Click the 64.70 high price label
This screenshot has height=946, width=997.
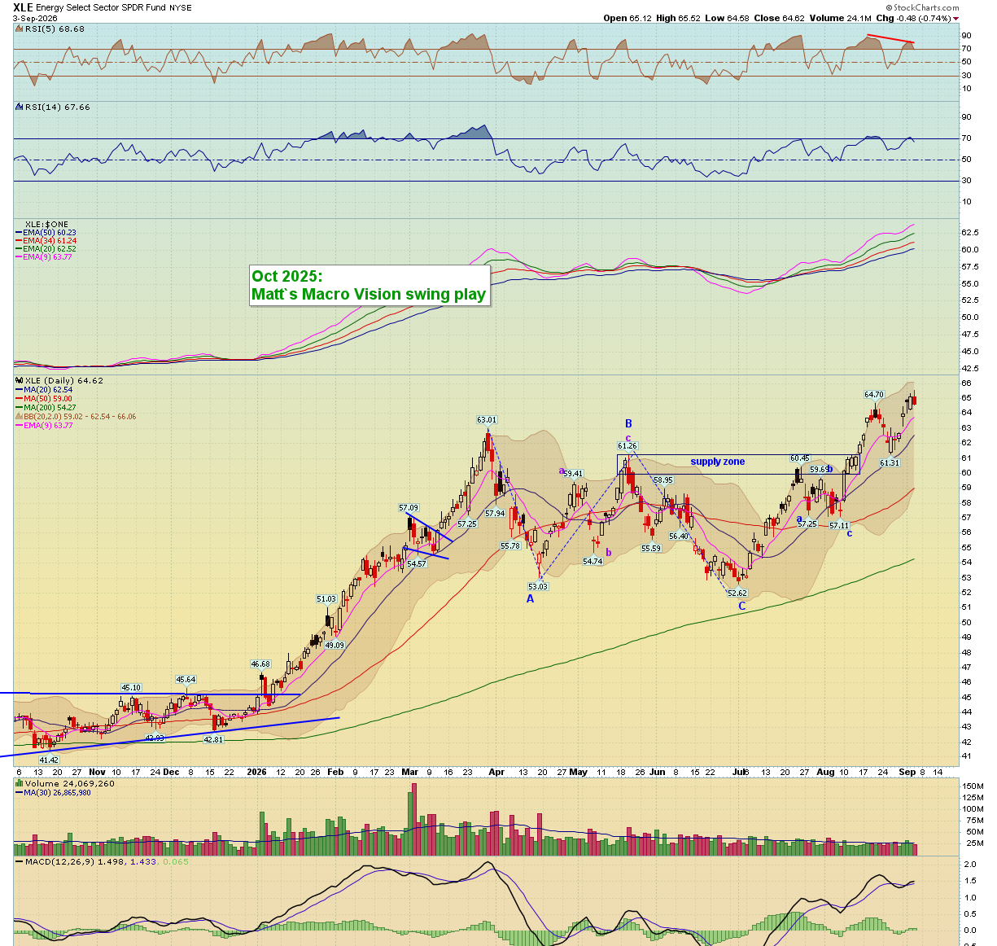coord(874,395)
